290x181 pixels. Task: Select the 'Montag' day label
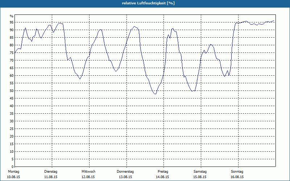click(13, 172)
